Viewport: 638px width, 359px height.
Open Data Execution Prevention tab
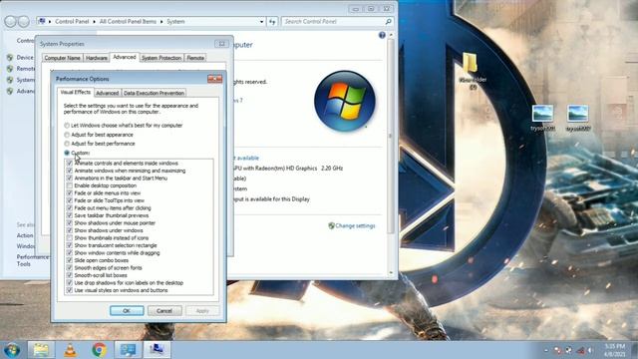click(x=154, y=93)
